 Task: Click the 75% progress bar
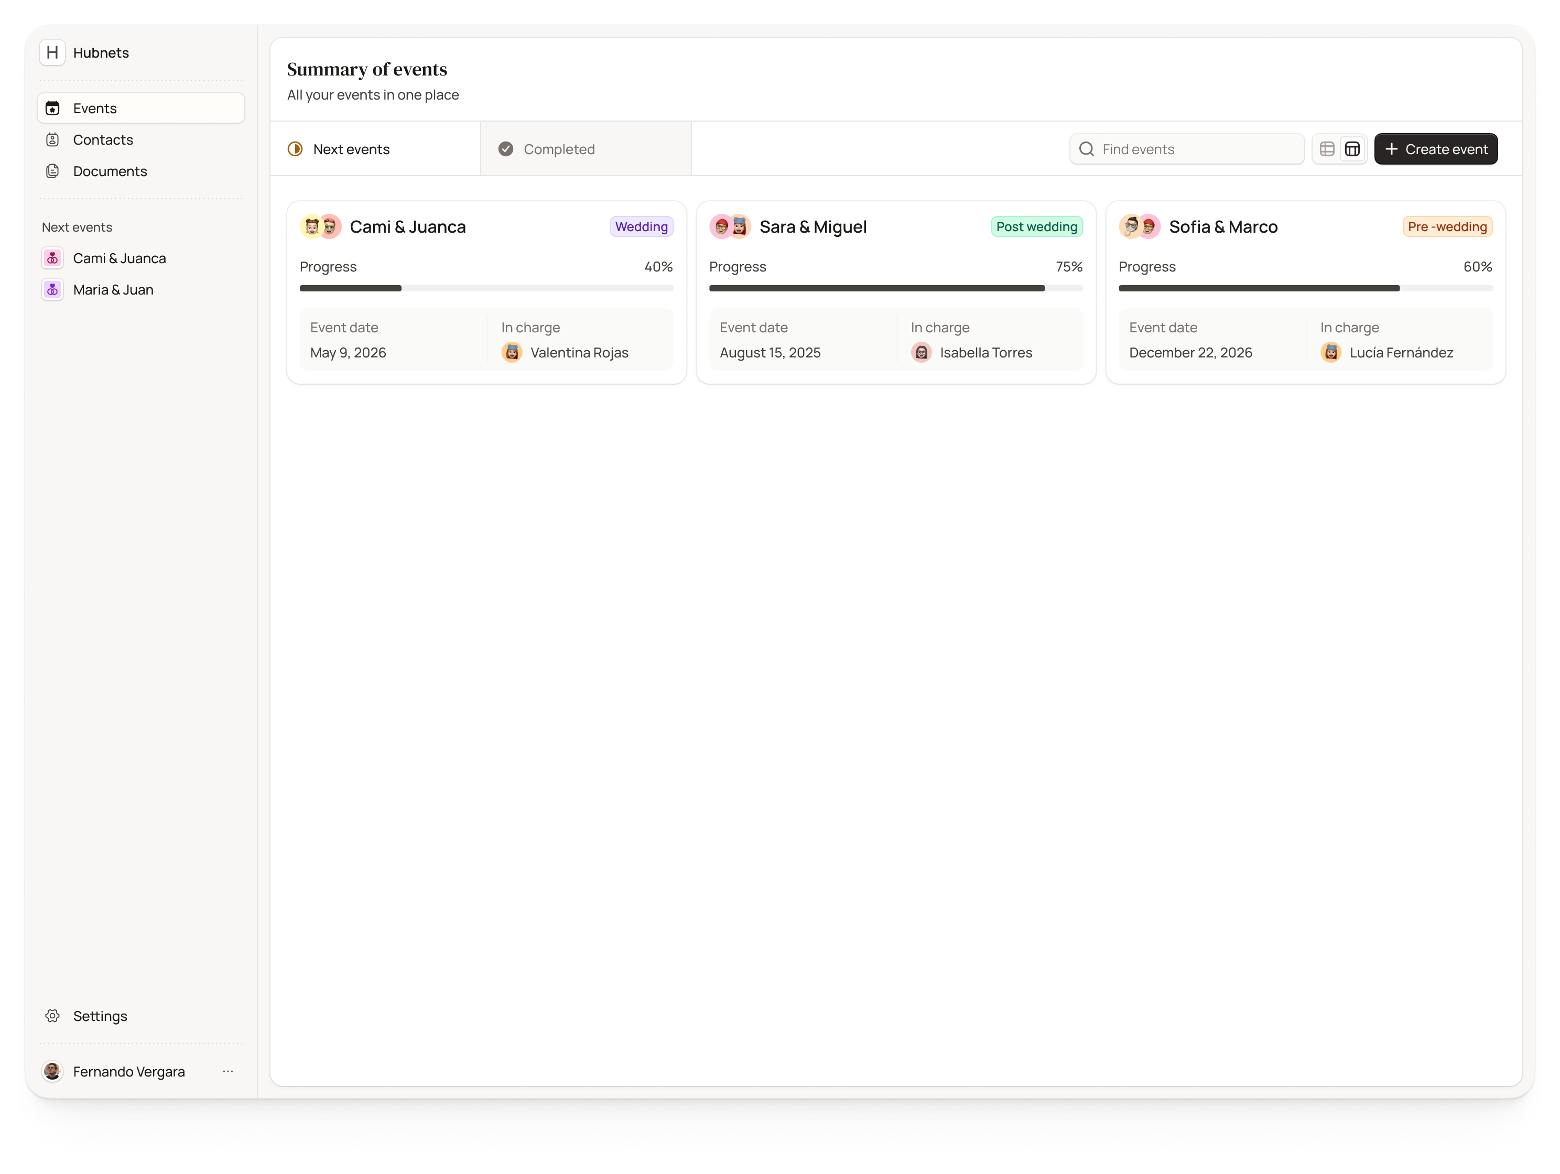pos(896,288)
